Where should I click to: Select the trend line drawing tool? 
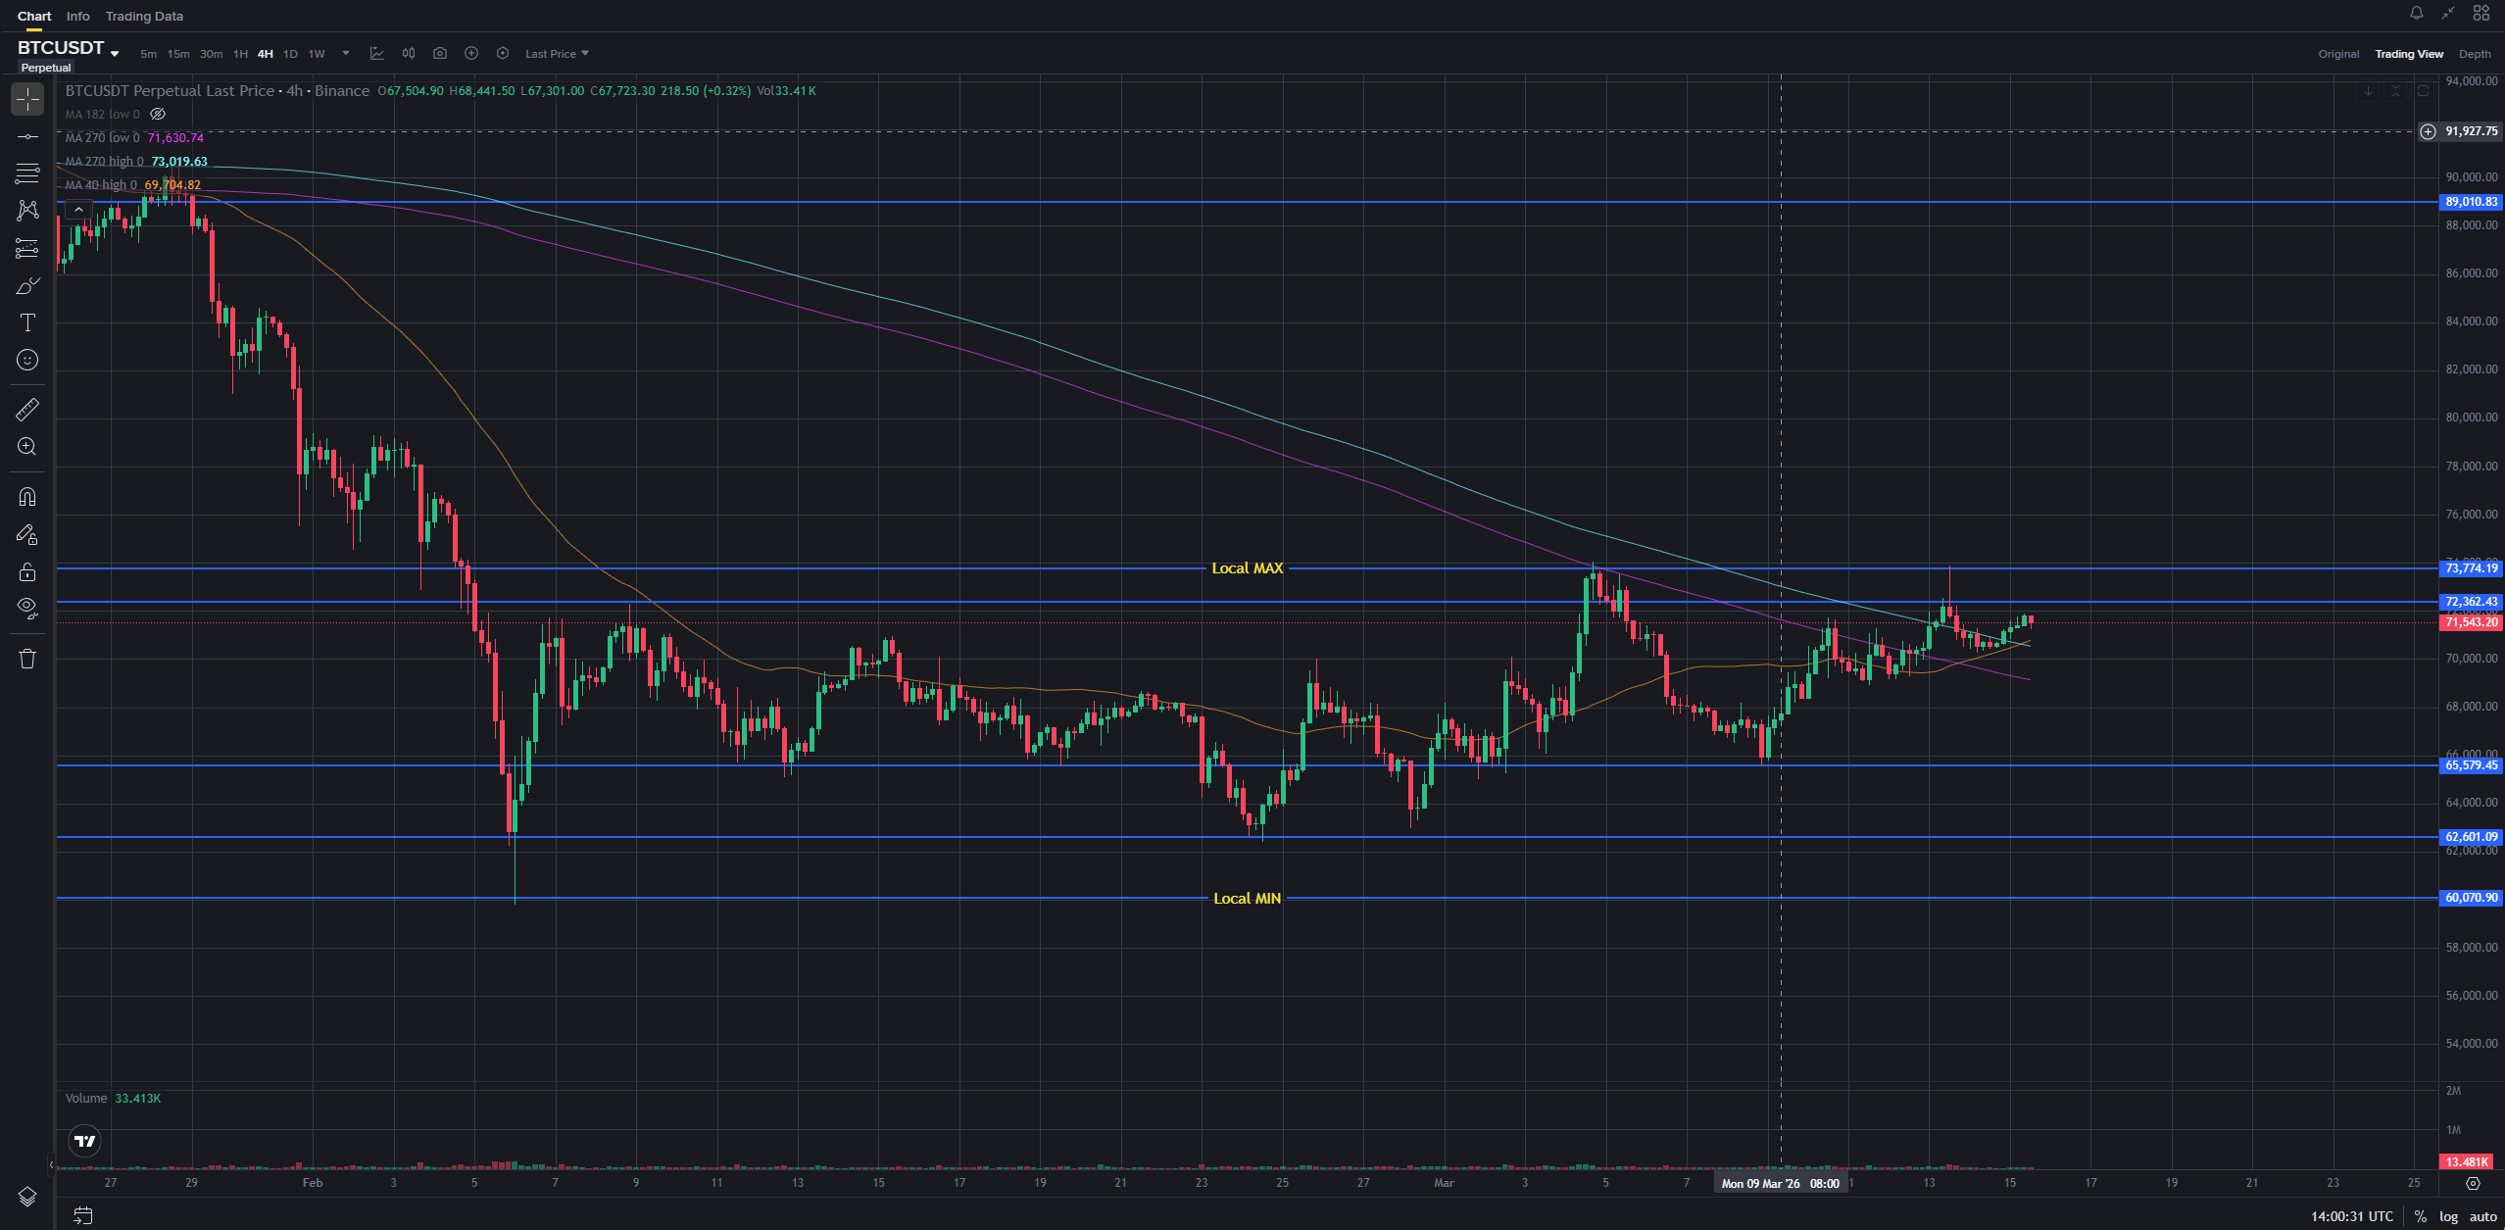(27, 136)
